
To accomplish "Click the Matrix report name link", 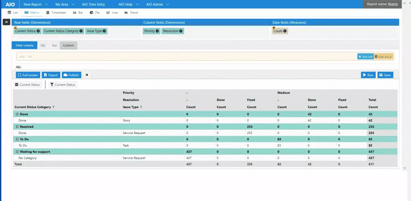I will (393, 4).
